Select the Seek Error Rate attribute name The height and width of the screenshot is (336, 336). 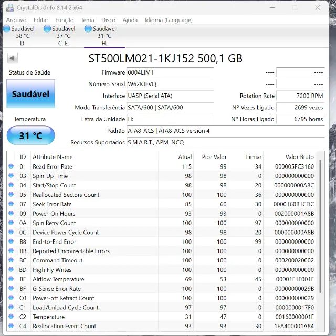pyautogui.click(x=52, y=204)
